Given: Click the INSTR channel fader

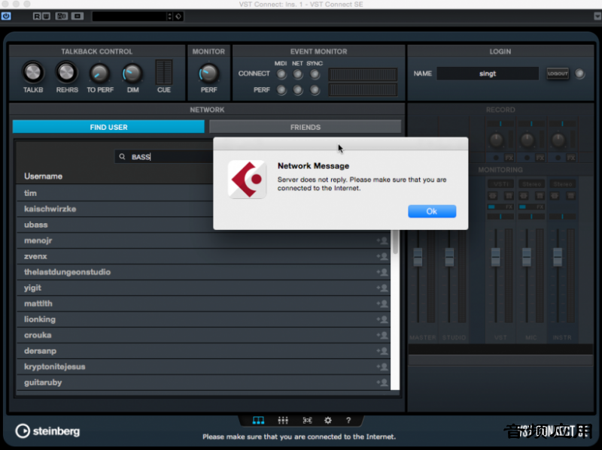Looking at the screenshot, I should coord(558,257).
